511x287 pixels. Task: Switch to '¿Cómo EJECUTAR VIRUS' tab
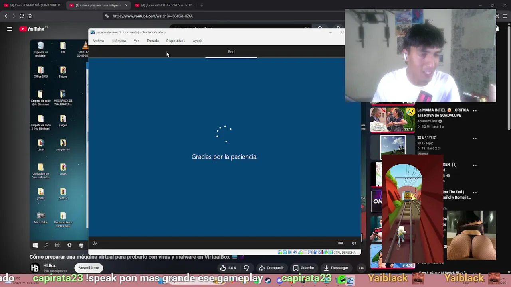point(164,5)
